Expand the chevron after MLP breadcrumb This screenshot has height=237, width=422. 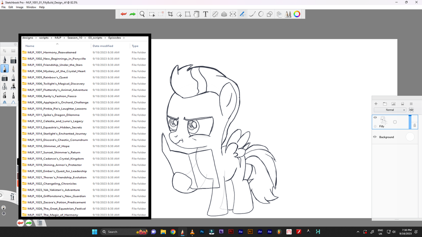click(x=64, y=38)
